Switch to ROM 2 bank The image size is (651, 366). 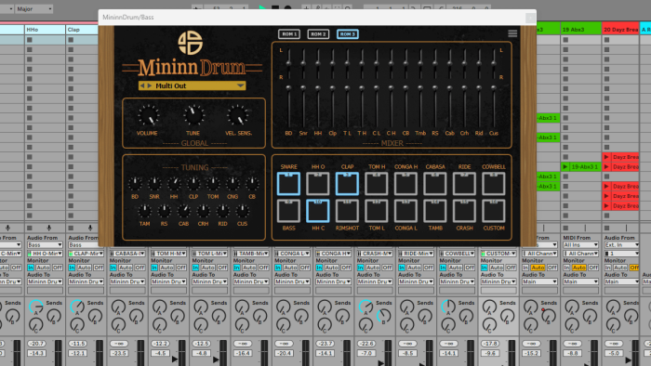click(318, 34)
